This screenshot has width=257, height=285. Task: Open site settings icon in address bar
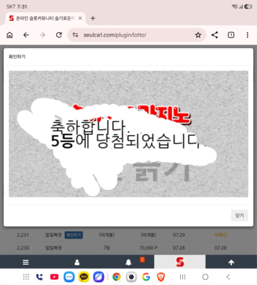pos(75,35)
